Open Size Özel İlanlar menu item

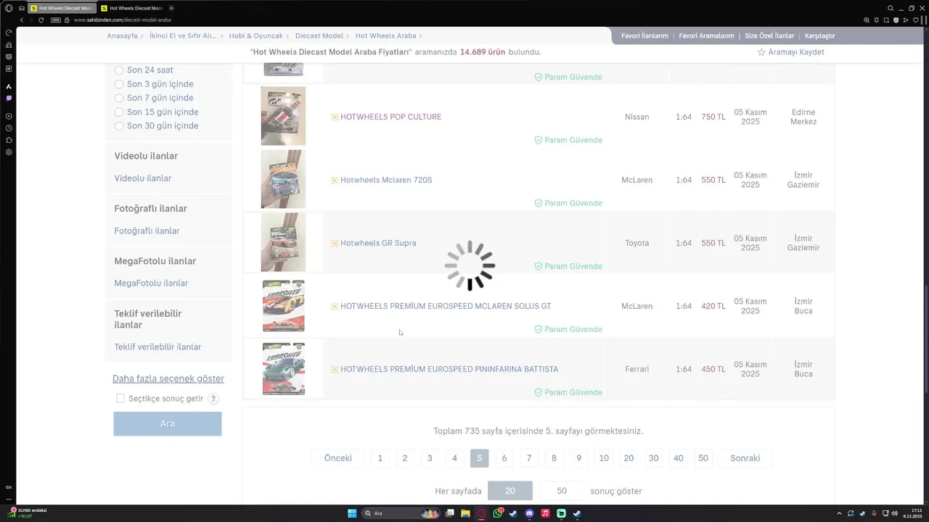point(769,36)
